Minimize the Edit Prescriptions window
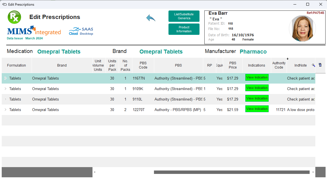The width and height of the screenshot is (327, 179). [295, 4]
